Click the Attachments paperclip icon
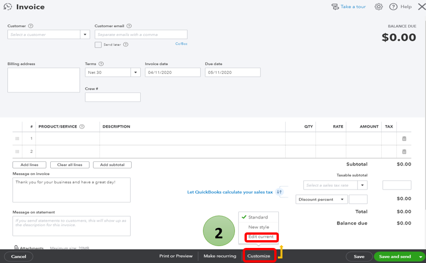The height and width of the screenshot is (263, 426). point(16,247)
